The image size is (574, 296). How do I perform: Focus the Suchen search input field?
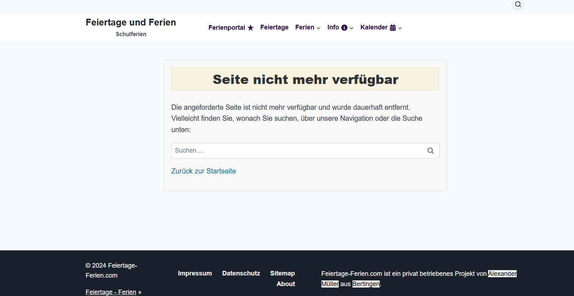click(297, 151)
